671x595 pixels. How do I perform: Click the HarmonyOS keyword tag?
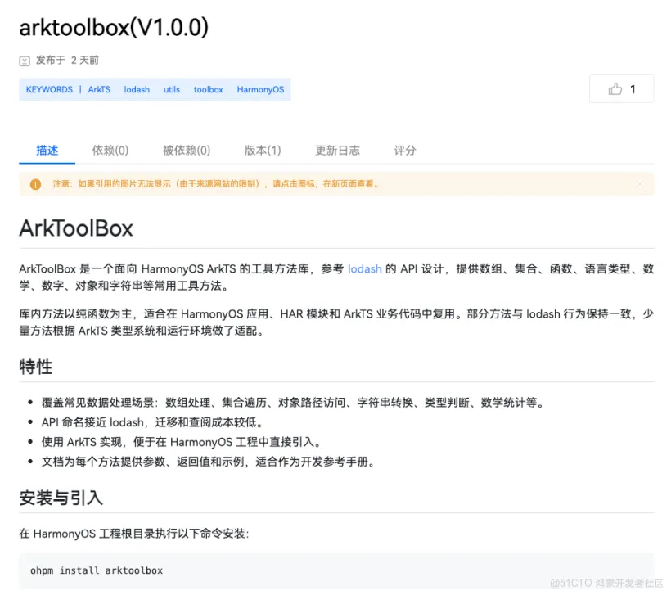[x=260, y=89]
